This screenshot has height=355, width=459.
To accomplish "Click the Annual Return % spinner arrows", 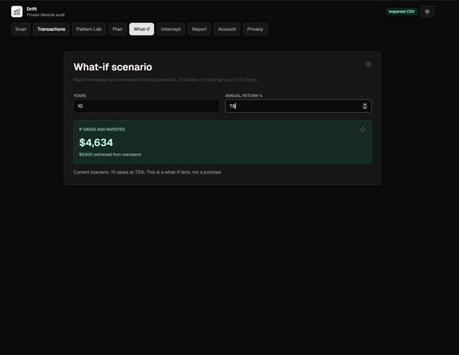I will click(x=365, y=106).
